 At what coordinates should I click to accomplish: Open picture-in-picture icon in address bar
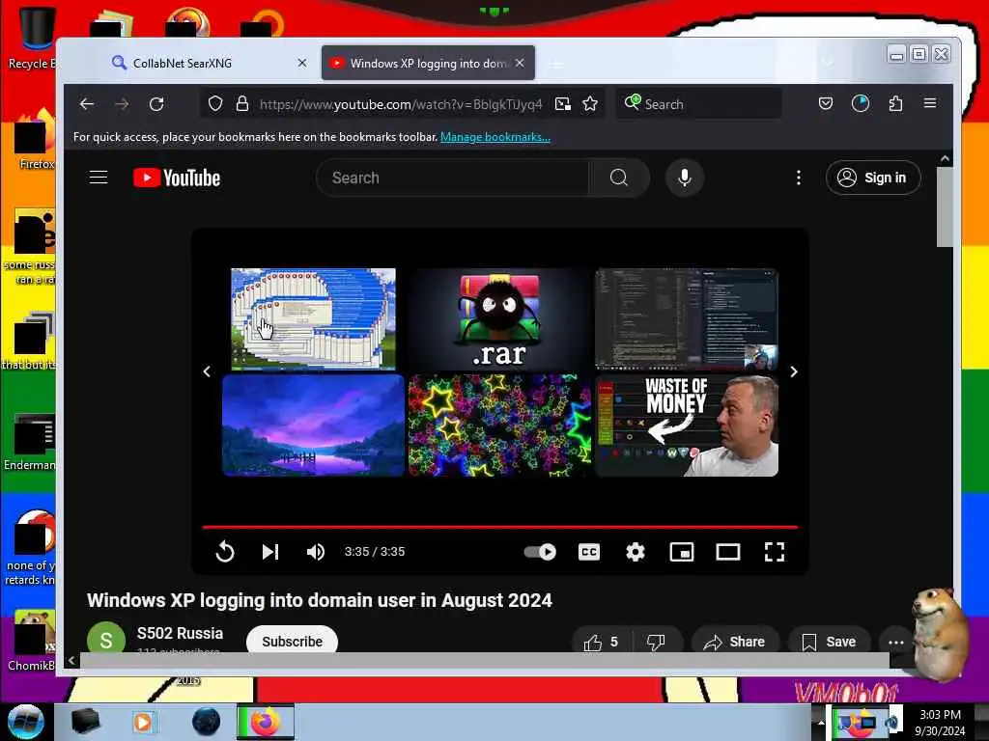(563, 104)
